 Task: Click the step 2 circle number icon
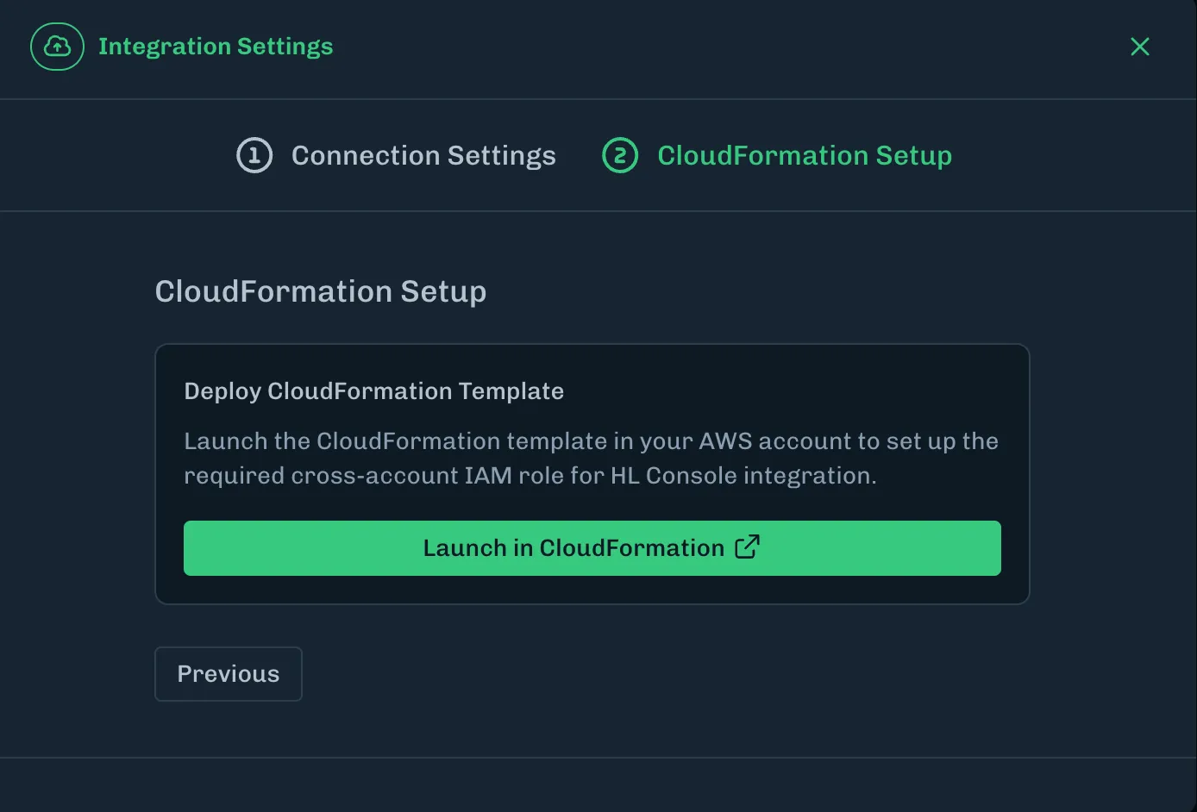pos(620,155)
